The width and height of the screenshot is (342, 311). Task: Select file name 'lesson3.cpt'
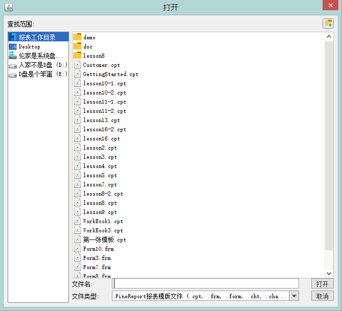[x=100, y=157]
